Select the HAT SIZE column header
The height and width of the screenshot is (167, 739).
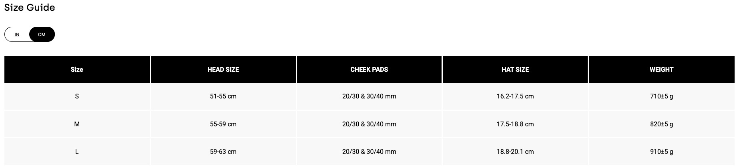(x=515, y=69)
